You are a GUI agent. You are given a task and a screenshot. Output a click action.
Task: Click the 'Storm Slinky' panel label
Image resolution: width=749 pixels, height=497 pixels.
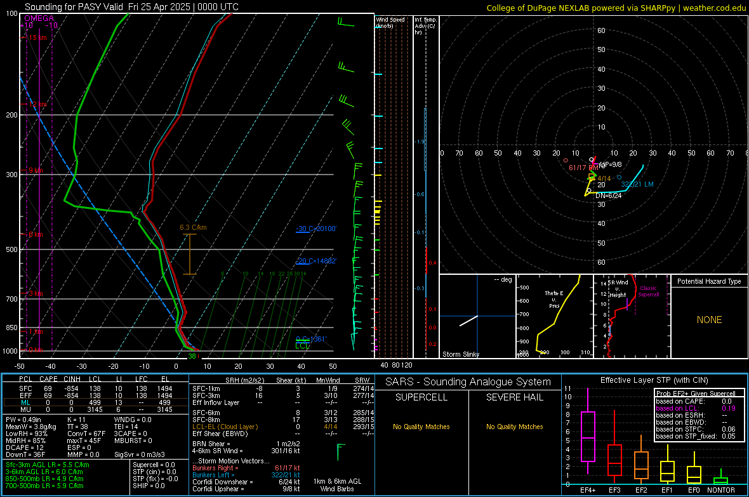click(x=460, y=354)
